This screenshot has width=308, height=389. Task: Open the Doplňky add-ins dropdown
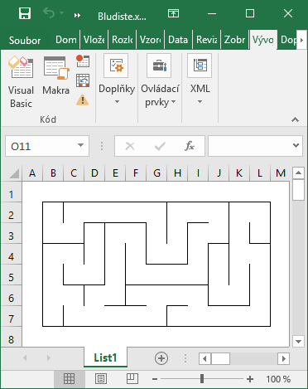click(117, 80)
